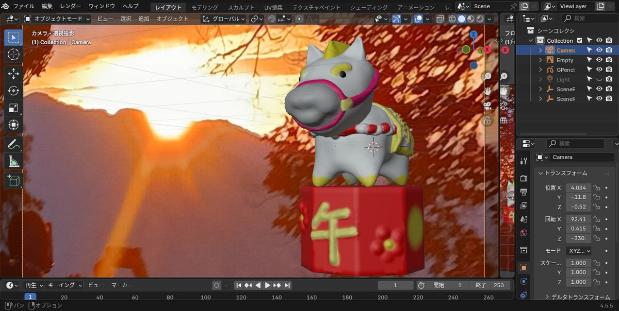The image size is (619, 311).
Task: Switch to the Modeling workspace tab
Action: [204, 7]
